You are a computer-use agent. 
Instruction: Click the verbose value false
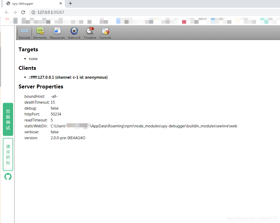pyautogui.click(x=55, y=132)
